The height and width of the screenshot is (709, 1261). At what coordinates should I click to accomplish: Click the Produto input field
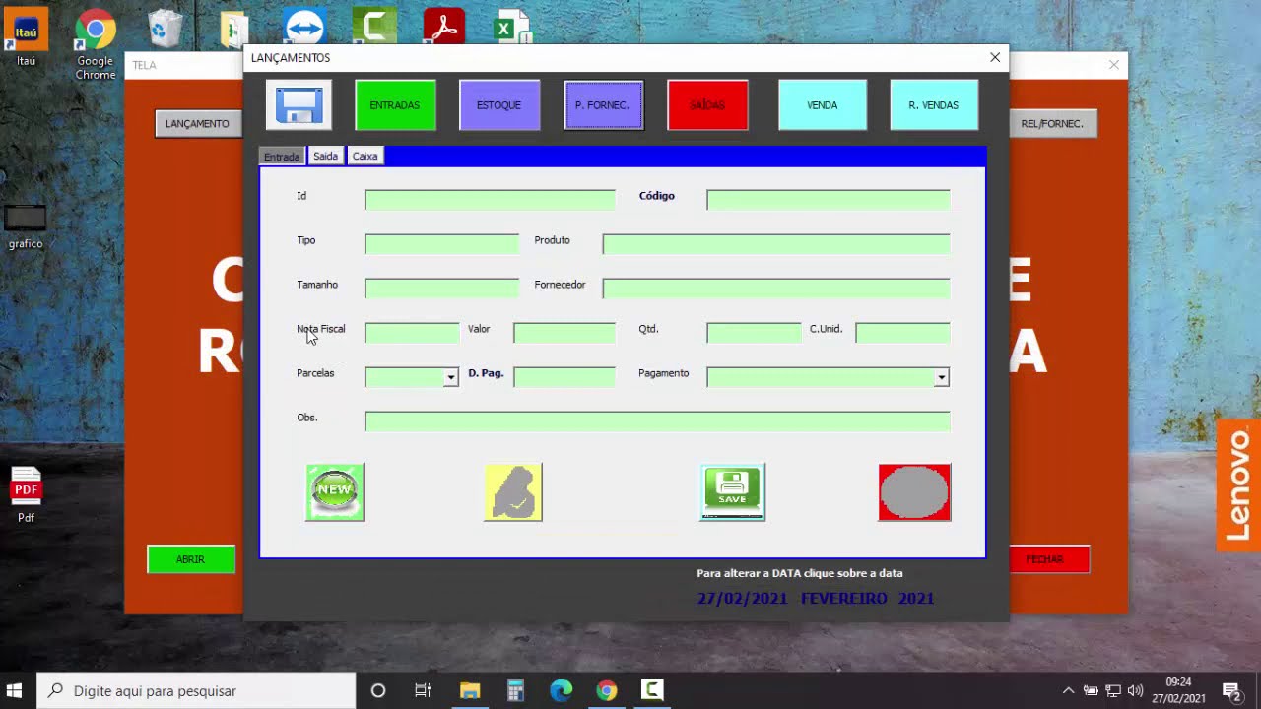[776, 244]
